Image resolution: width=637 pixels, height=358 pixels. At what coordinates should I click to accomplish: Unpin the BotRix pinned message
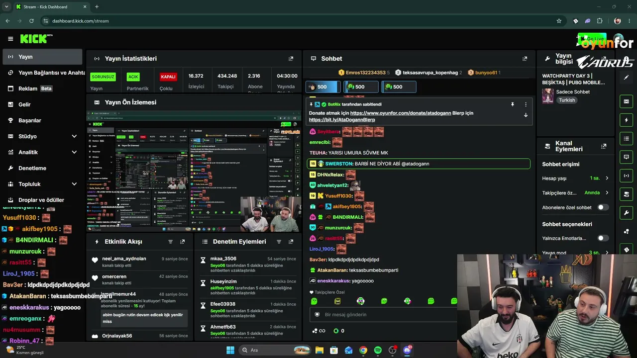[x=512, y=104]
